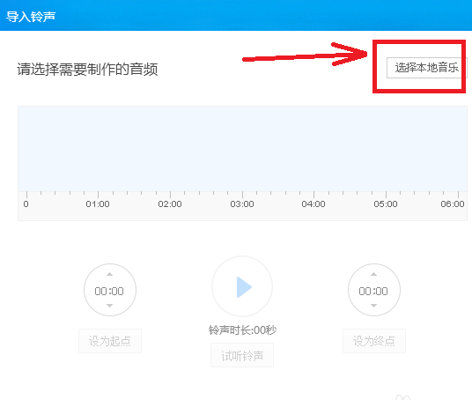
Task: Click the 导入铃声 title bar text
Action: pos(31,16)
